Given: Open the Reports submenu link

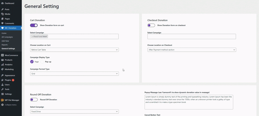Looking at the screenshot, I should (5, 45).
